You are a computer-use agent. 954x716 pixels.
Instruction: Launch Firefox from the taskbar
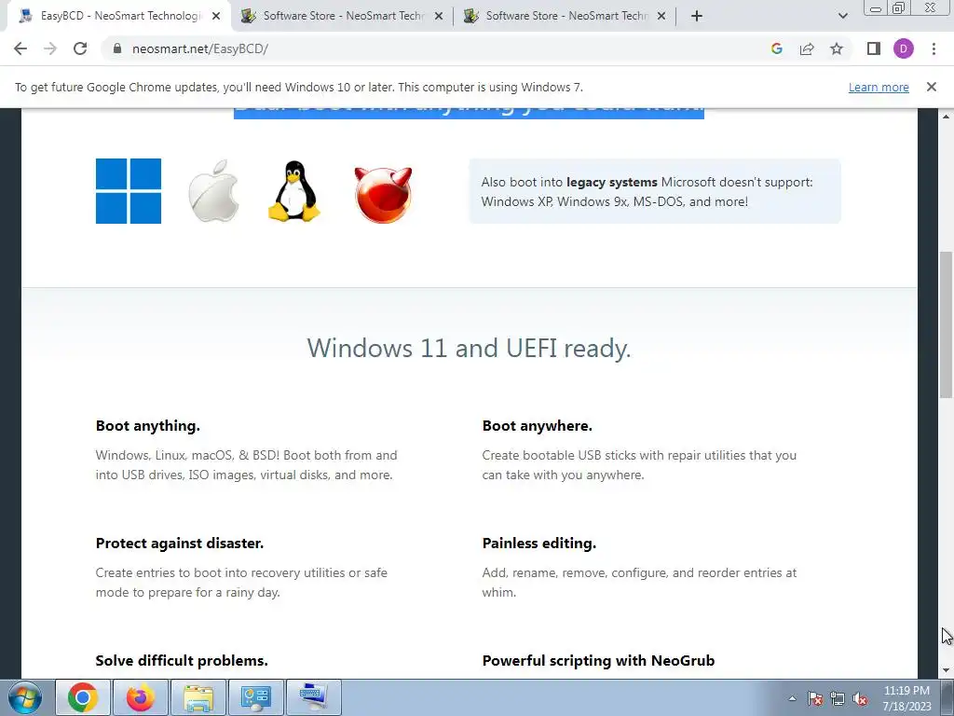click(x=140, y=697)
